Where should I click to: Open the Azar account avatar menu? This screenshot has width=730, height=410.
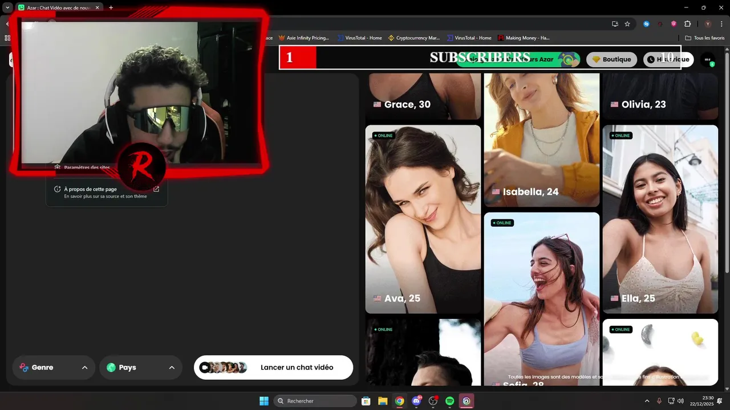pyautogui.click(x=708, y=59)
